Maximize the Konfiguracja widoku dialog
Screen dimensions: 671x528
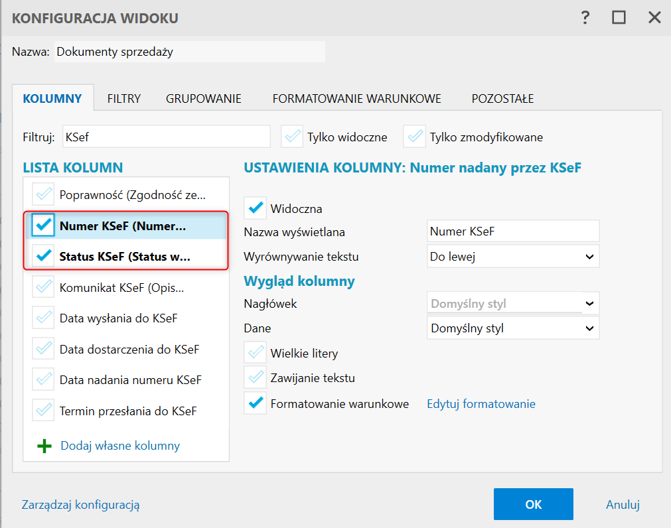tap(619, 18)
